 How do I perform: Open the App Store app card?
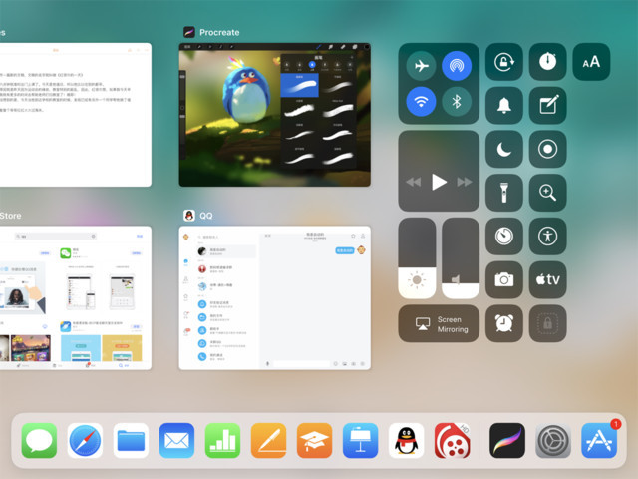[x=76, y=297]
